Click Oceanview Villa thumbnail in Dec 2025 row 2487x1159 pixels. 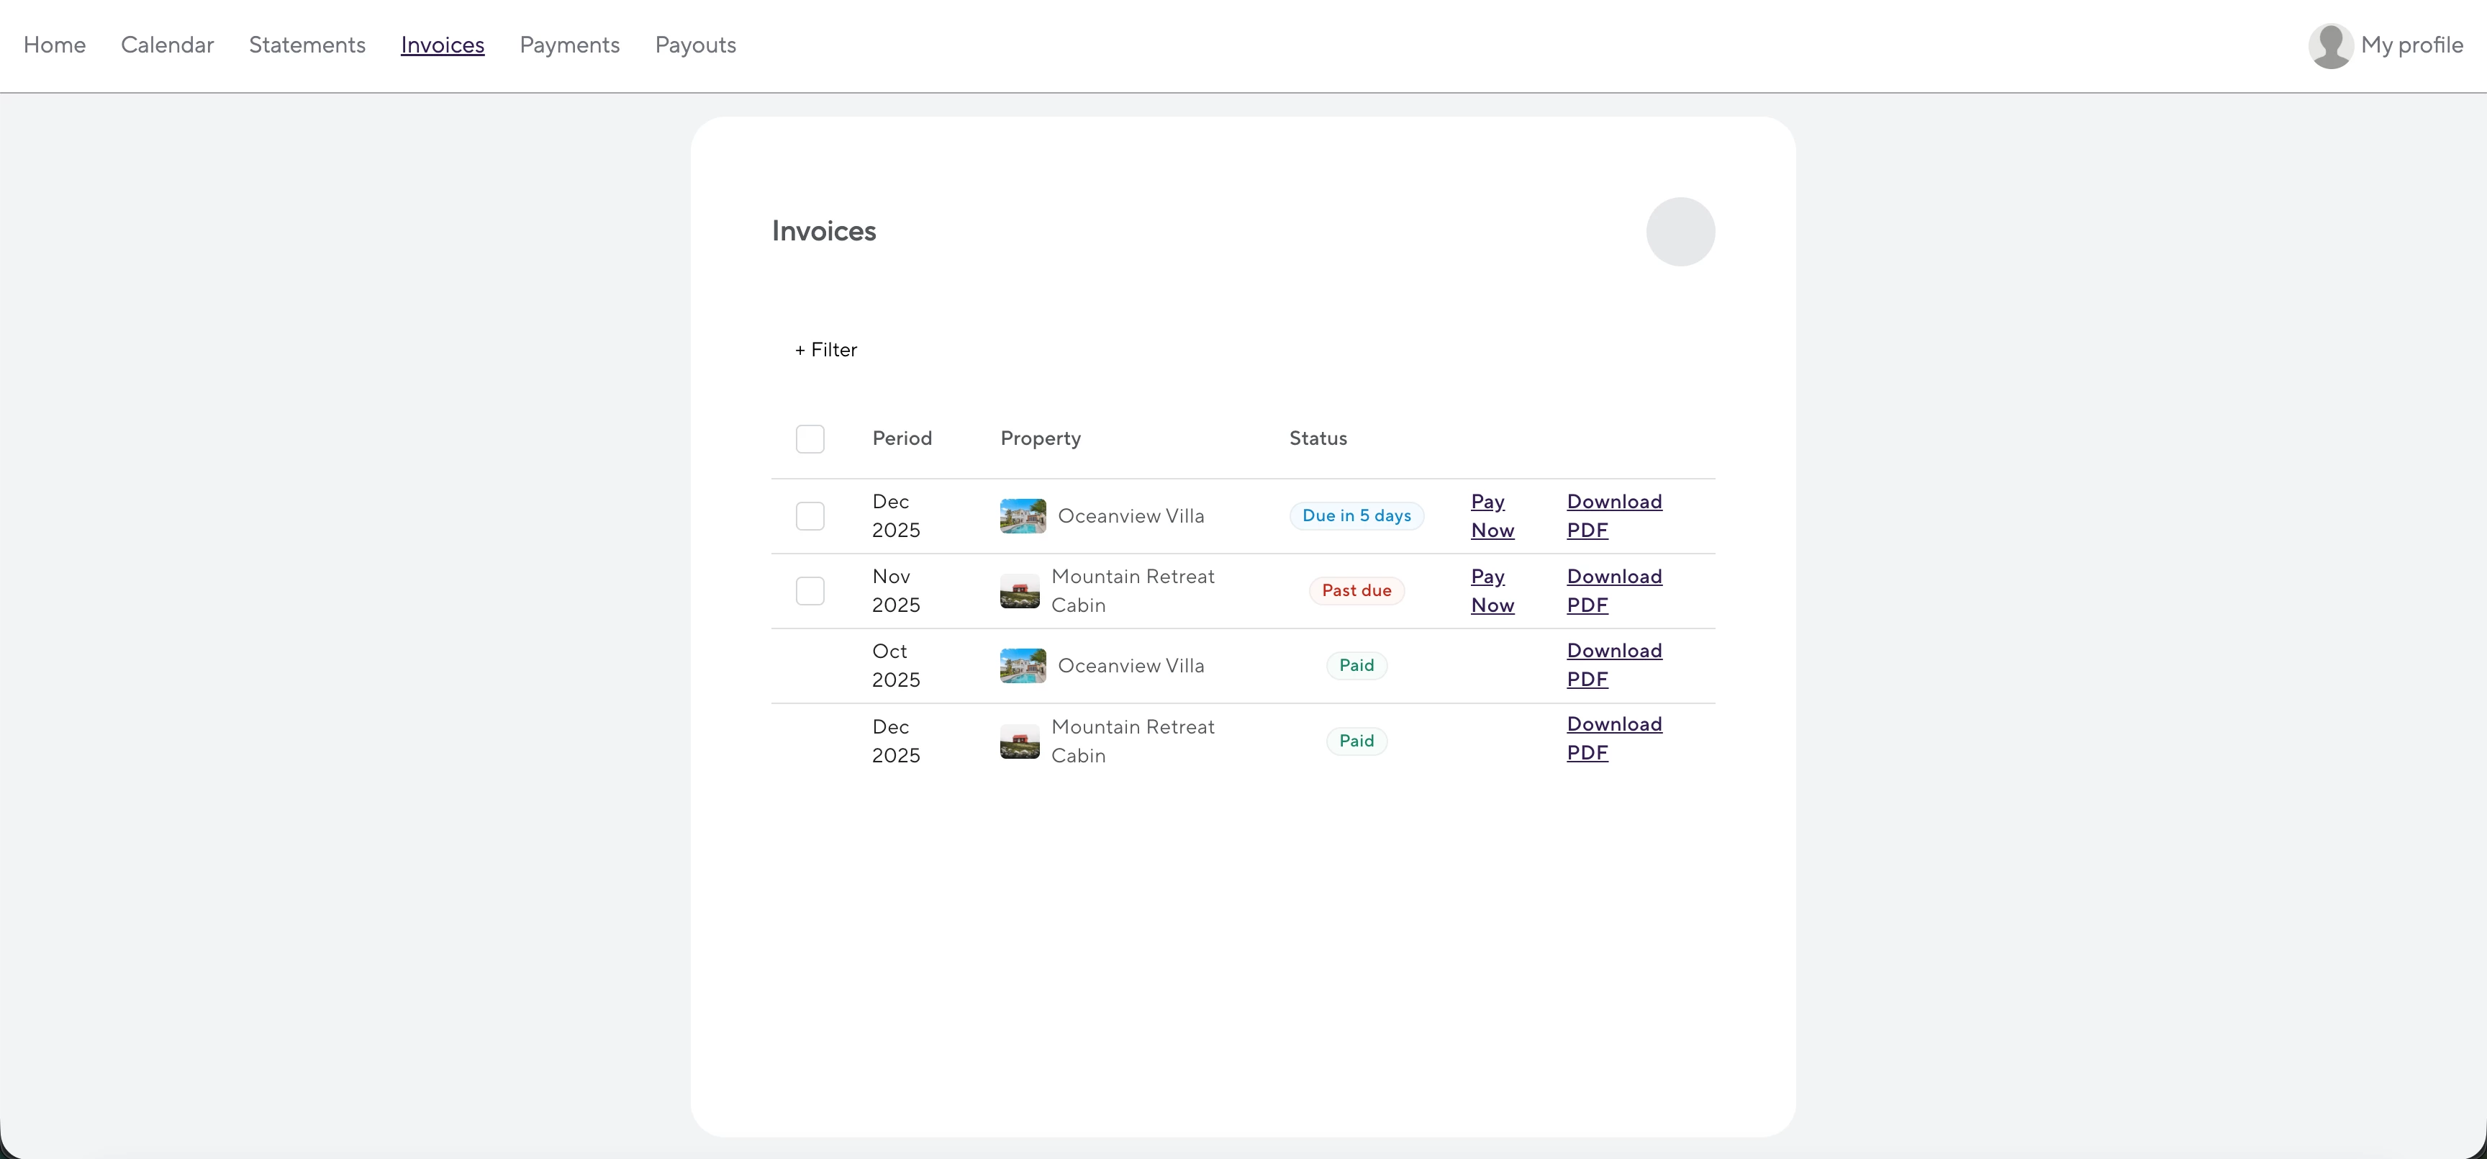[1023, 515]
